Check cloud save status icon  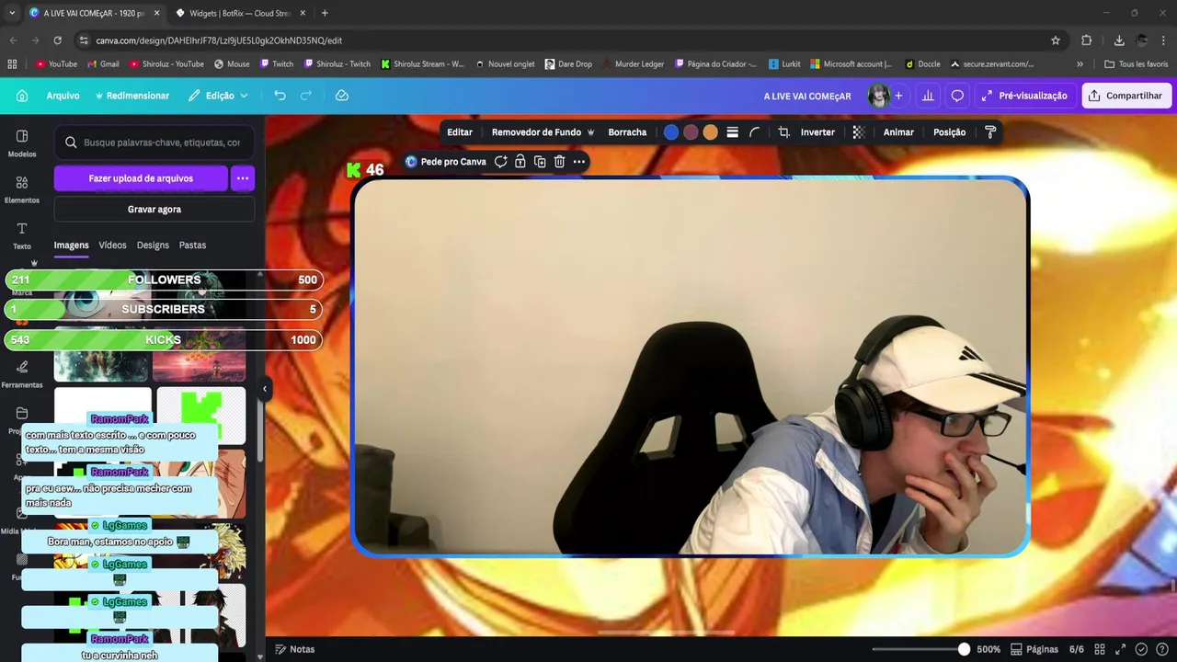[341, 96]
